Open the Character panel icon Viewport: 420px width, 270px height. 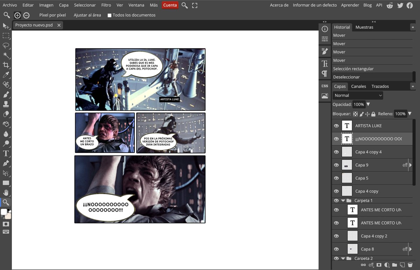point(325,64)
